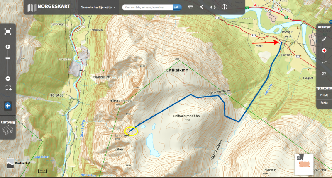Show the info circle icon
The height and width of the screenshot is (178, 332).
point(224,7)
